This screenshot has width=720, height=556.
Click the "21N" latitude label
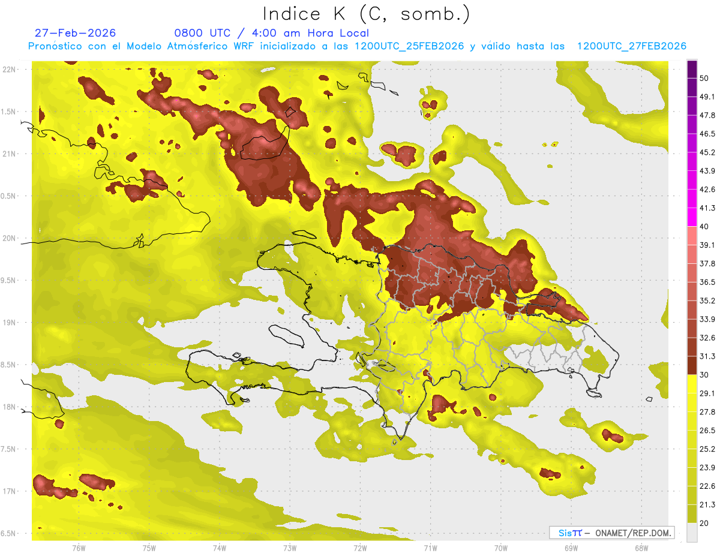(10, 154)
